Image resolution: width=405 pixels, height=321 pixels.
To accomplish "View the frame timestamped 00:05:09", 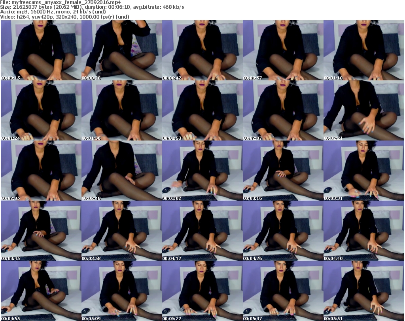I will click(122, 291).
